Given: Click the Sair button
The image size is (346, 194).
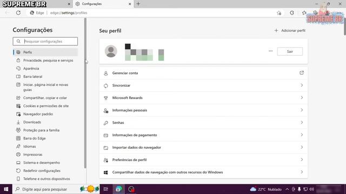Looking at the screenshot, I should click(290, 52).
